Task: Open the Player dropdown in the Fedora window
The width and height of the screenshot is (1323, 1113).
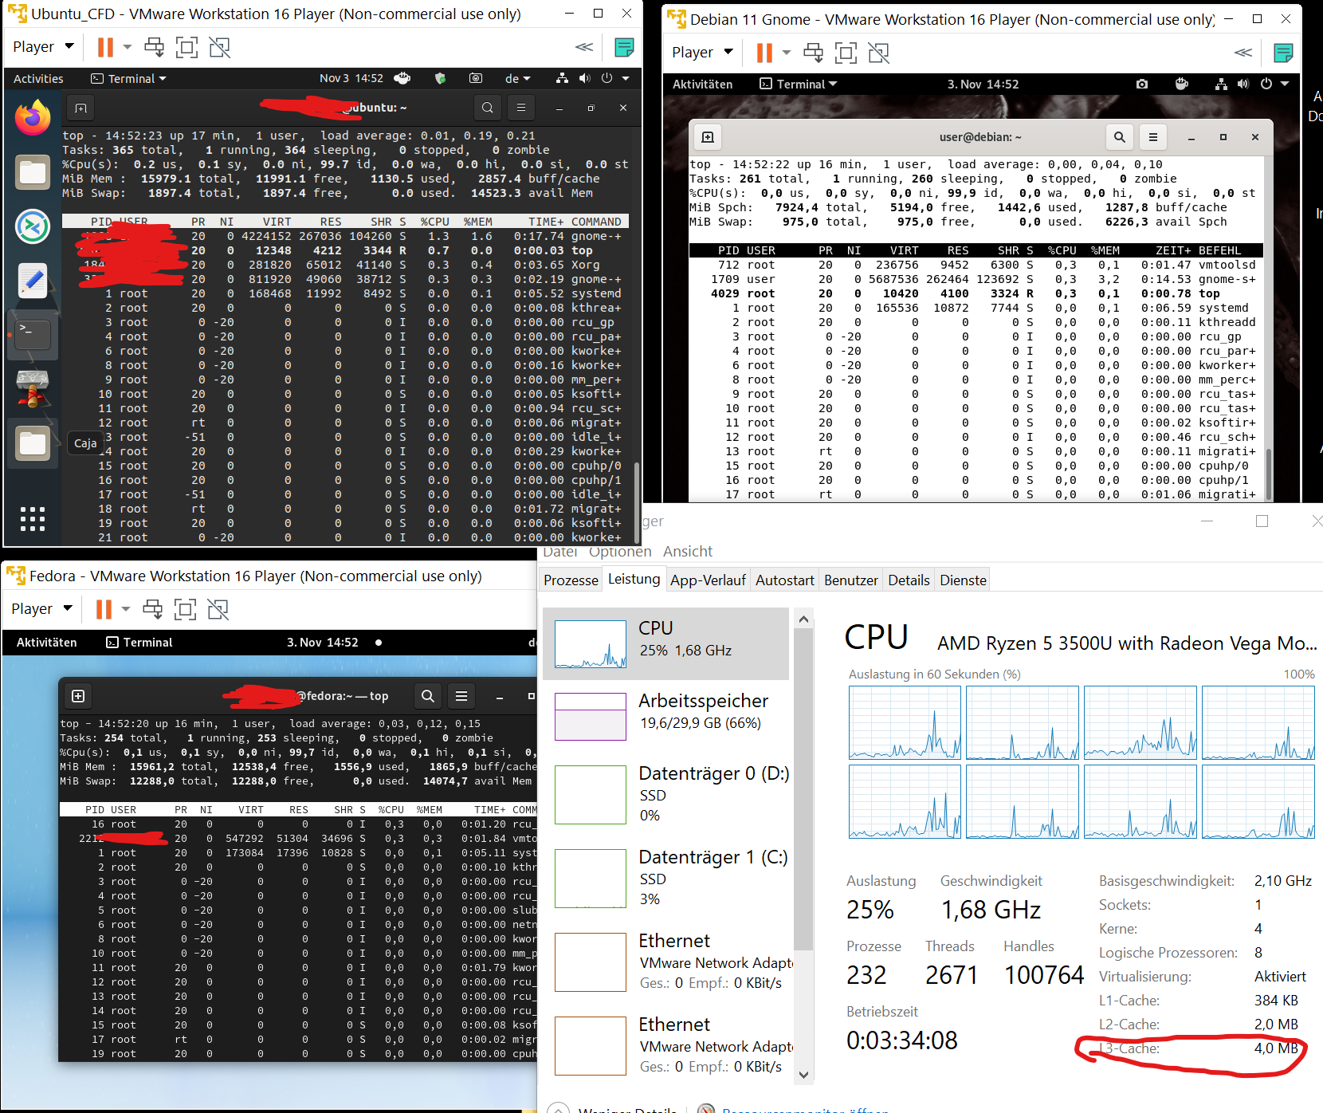Action: [x=41, y=609]
